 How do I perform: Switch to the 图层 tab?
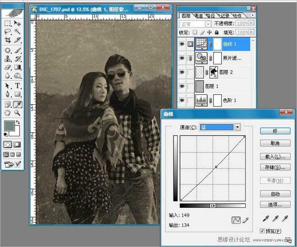(x=186, y=16)
